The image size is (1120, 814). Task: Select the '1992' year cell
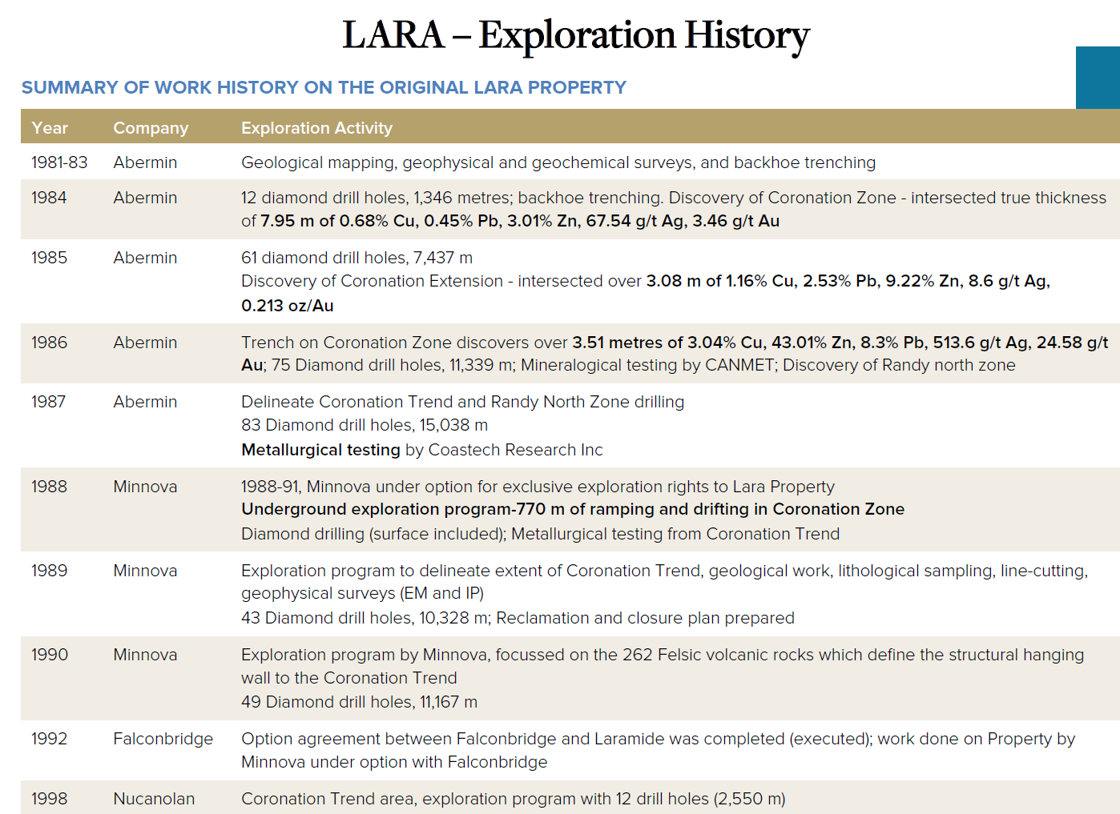click(49, 739)
